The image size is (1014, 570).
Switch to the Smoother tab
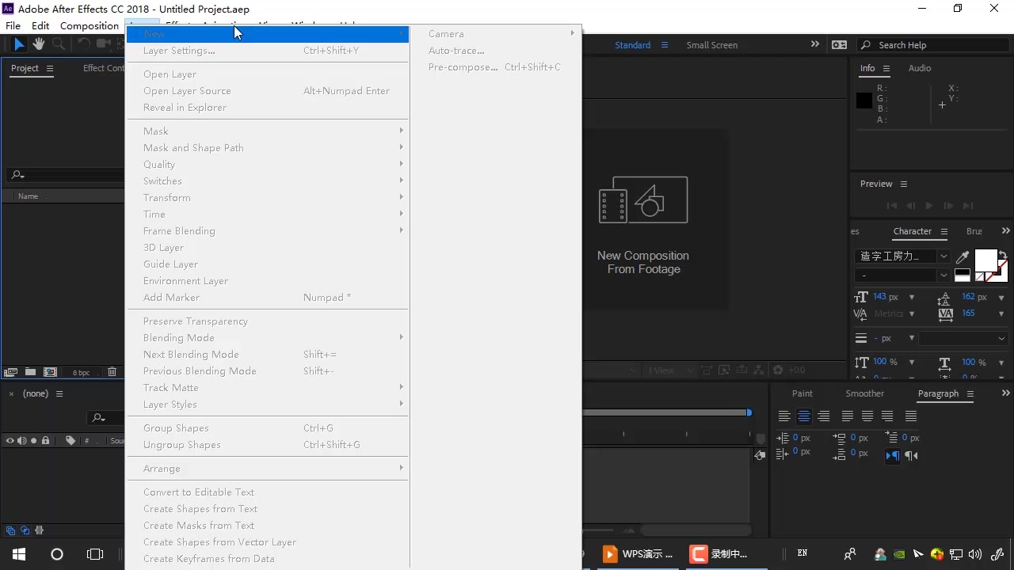[865, 393]
